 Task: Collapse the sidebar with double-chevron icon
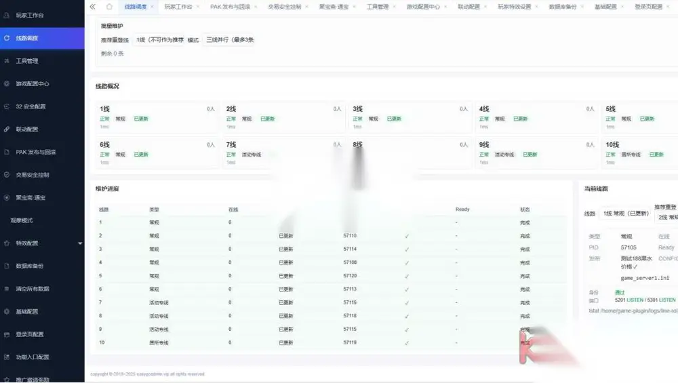pos(92,7)
